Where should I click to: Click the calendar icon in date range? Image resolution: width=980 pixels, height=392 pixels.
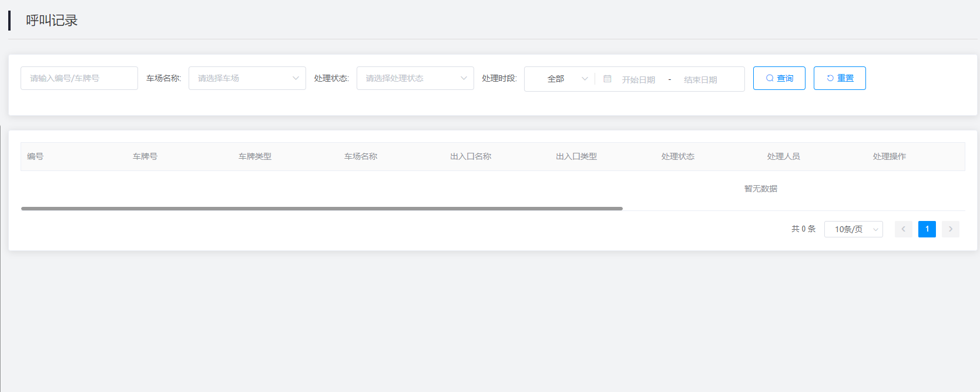608,79
